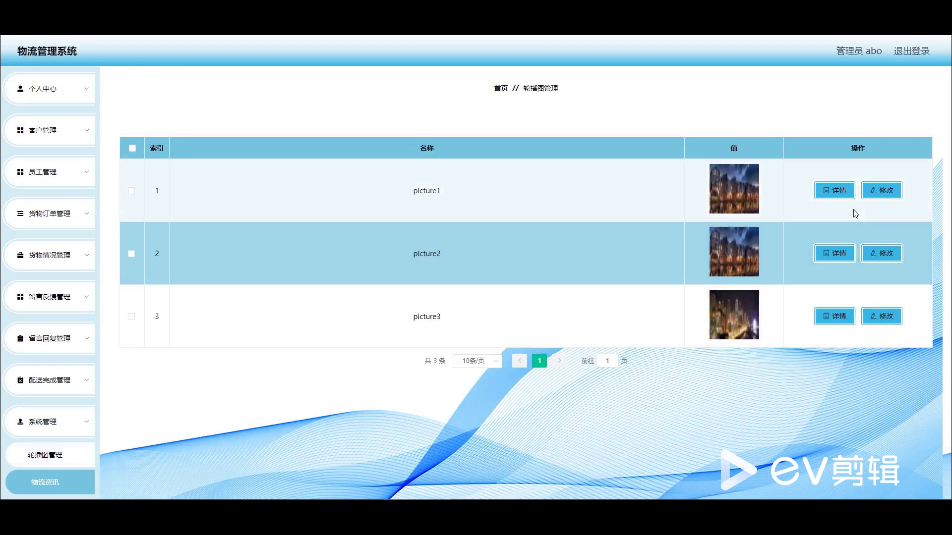Go to the next page arrow

tap(559, 361)
